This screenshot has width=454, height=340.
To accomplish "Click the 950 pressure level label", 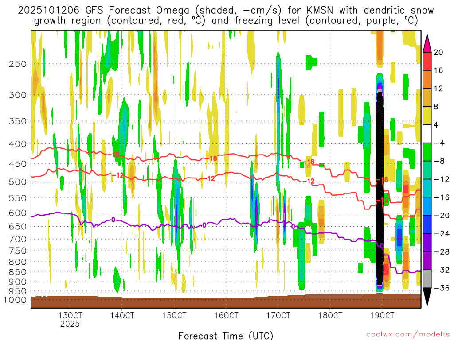I will click(x=18, y=291).
